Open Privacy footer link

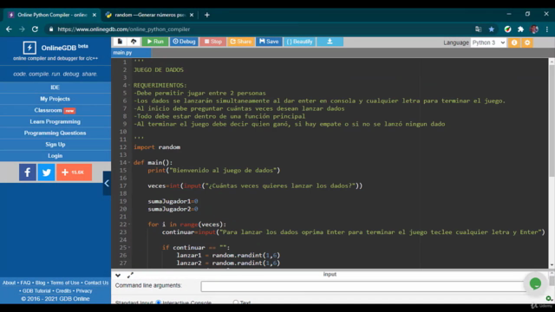coord(84,291)
